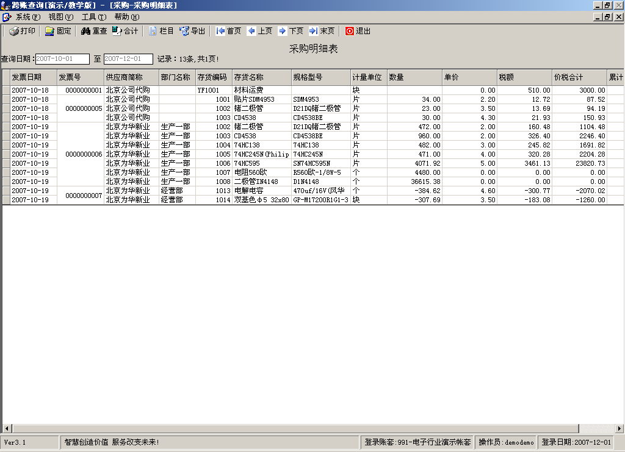
Task: Click the 双基色 φ5 32x80 cell
Action: coord(262,200)
